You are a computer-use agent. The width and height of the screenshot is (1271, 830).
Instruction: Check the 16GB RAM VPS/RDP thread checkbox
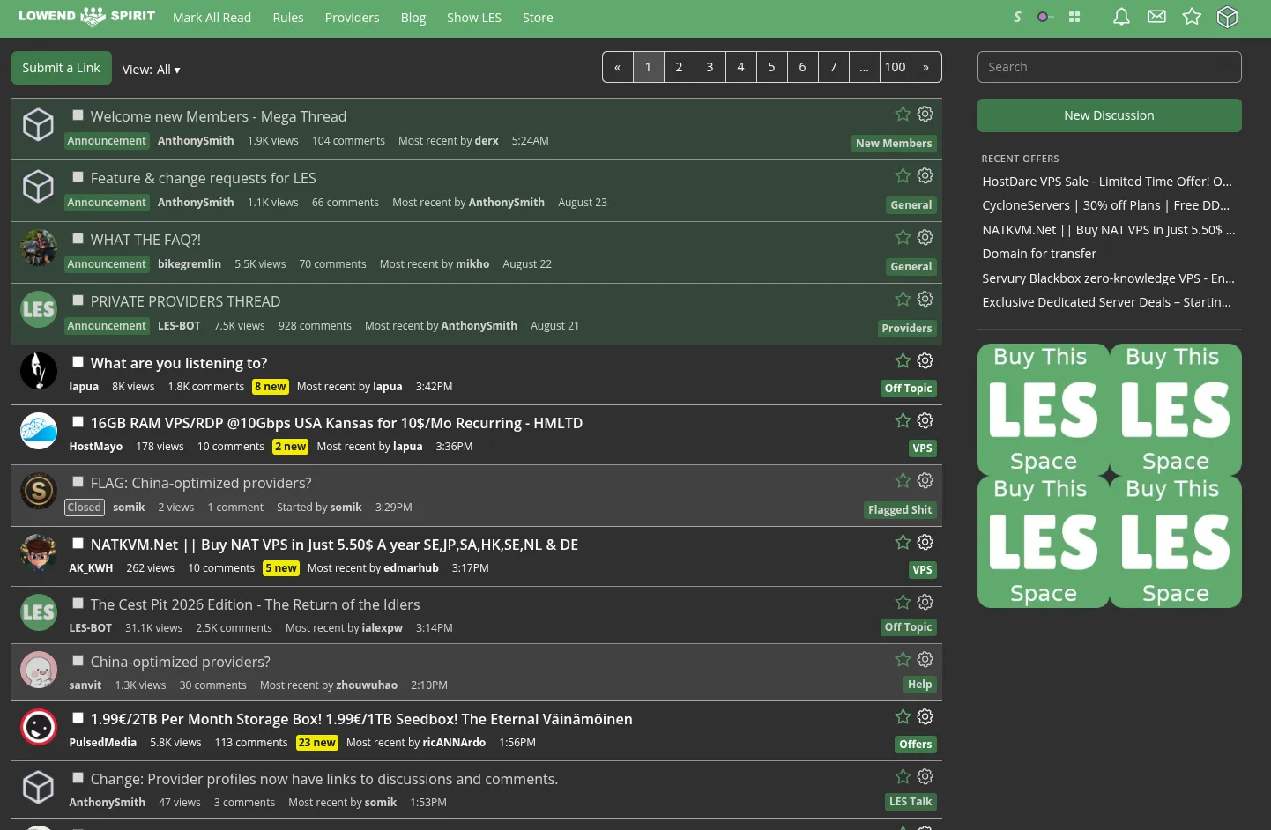[x=78, y=422]
